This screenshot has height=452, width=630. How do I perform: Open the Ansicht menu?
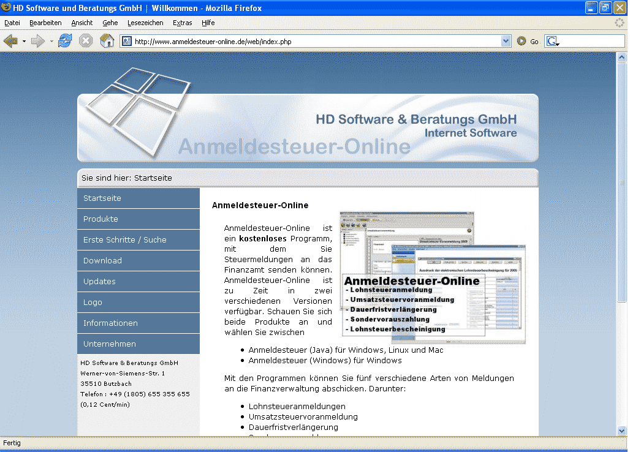(x=82, y=23)
